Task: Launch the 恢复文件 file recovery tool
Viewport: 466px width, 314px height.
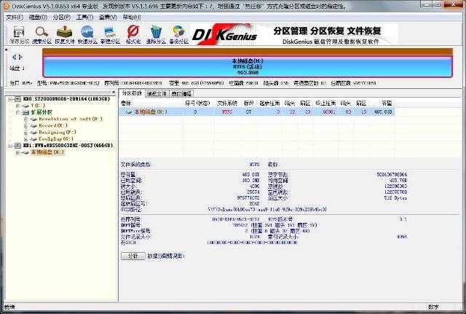Action: point(65,32)
